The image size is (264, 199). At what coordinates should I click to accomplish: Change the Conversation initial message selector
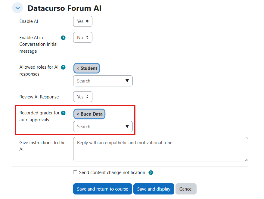pos(83,38)
